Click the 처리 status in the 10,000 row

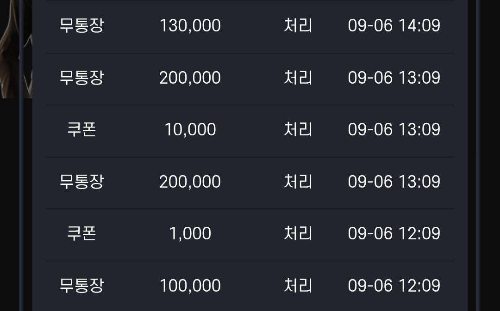[x=298, y=129]
